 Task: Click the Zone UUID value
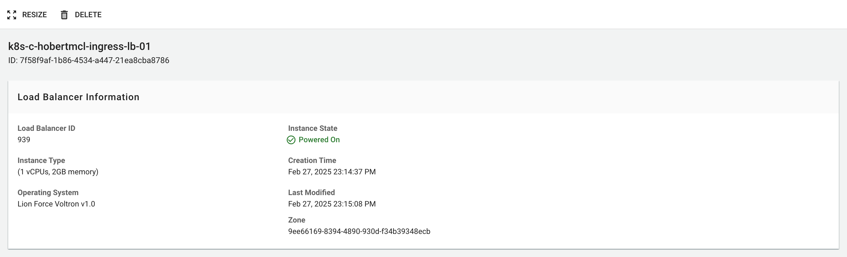click(x=359, y=231)
